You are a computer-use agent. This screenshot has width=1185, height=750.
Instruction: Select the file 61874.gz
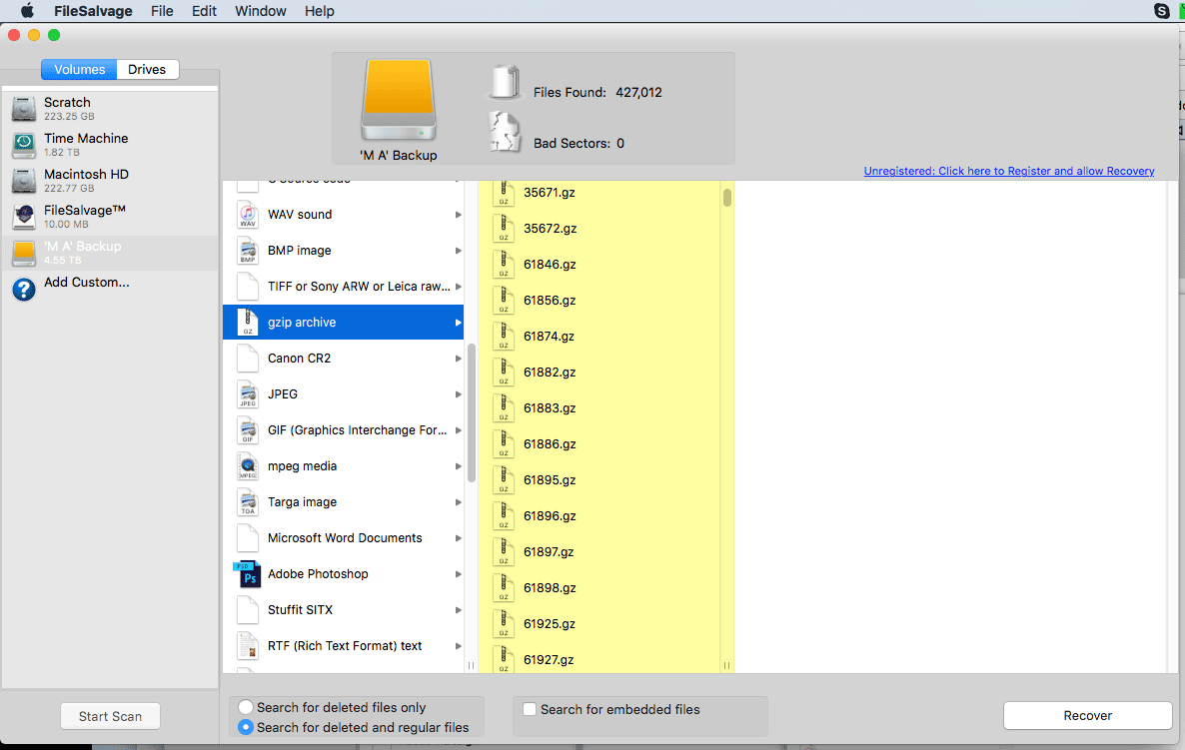click(x=549, y=337)
